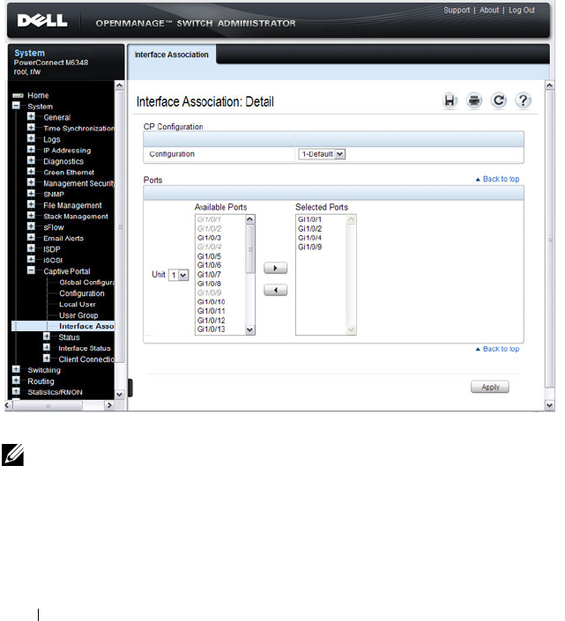Expand the Client Connection node
Screen dimensions: 565x621
tap(47, 358)
